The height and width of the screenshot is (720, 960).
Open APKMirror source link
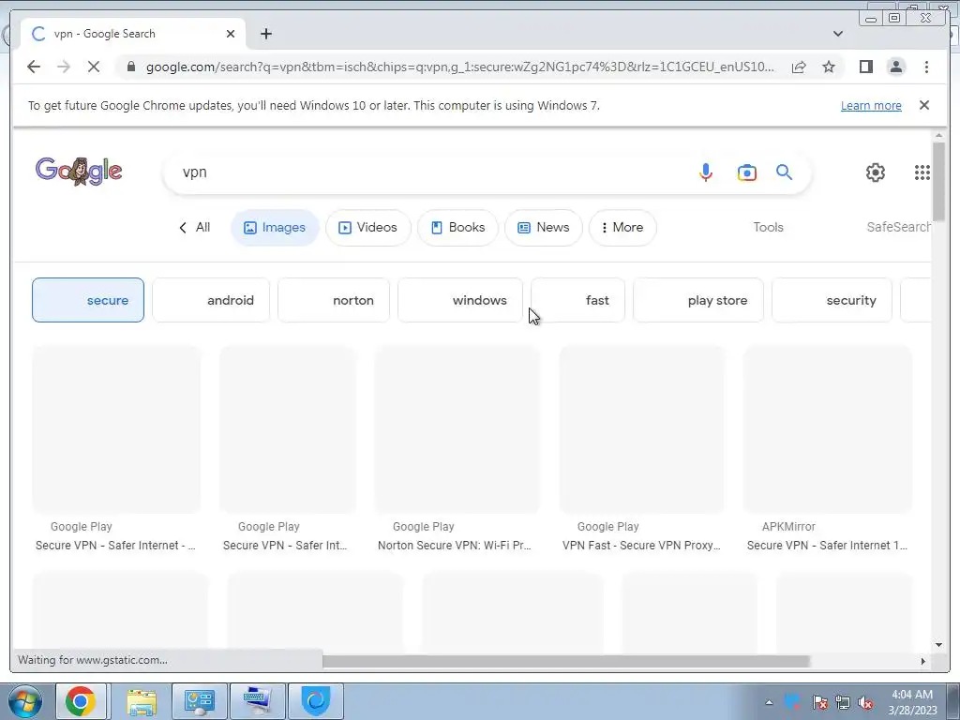click(788, 527)
